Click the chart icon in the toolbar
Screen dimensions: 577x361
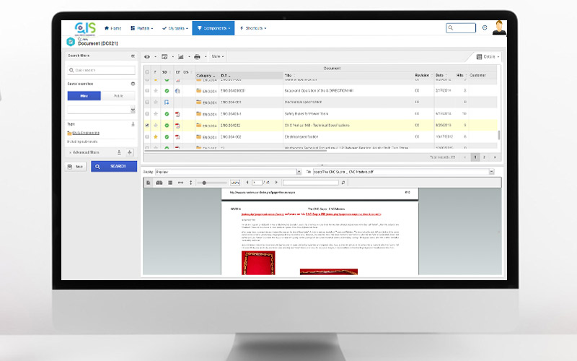pos(180,56)
